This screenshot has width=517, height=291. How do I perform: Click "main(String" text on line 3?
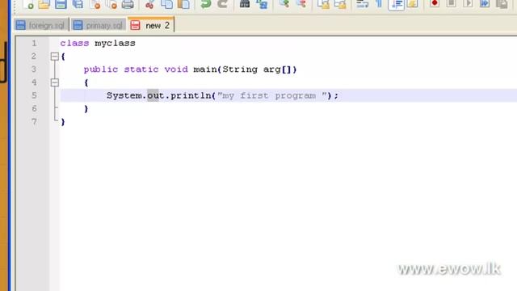(x=225, y=70)
